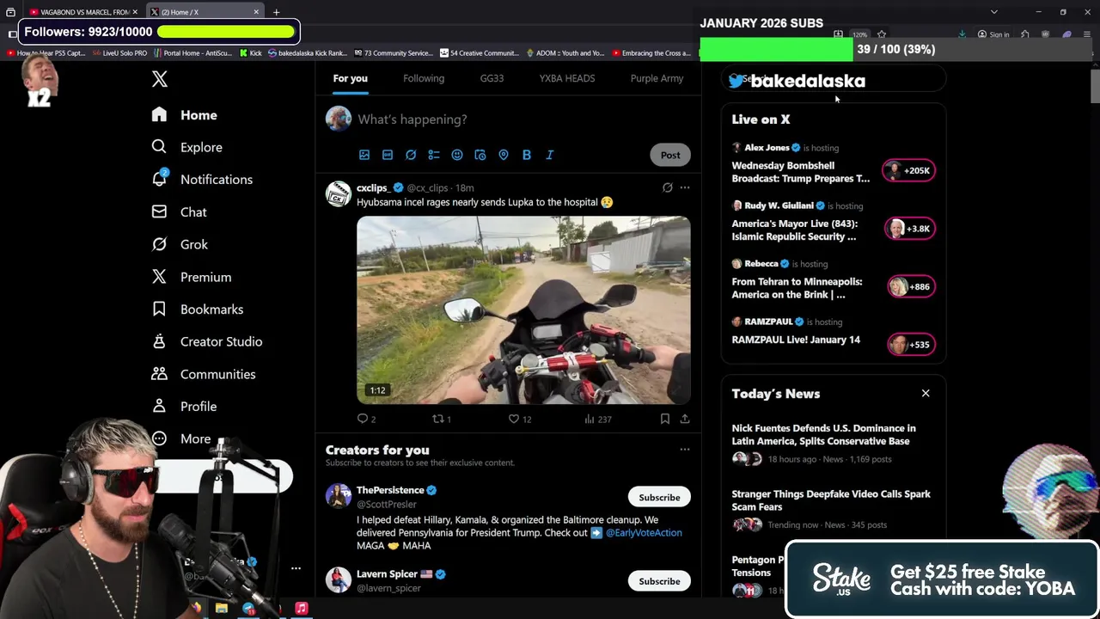Open Notifications in the sidebar
This screenshot has width=1100, height=619.
pos(202,180)
